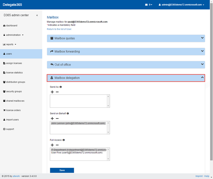The width and height of the screenshot is (213, 179).
Task: Click the Save button
Action: click(62, 170)
